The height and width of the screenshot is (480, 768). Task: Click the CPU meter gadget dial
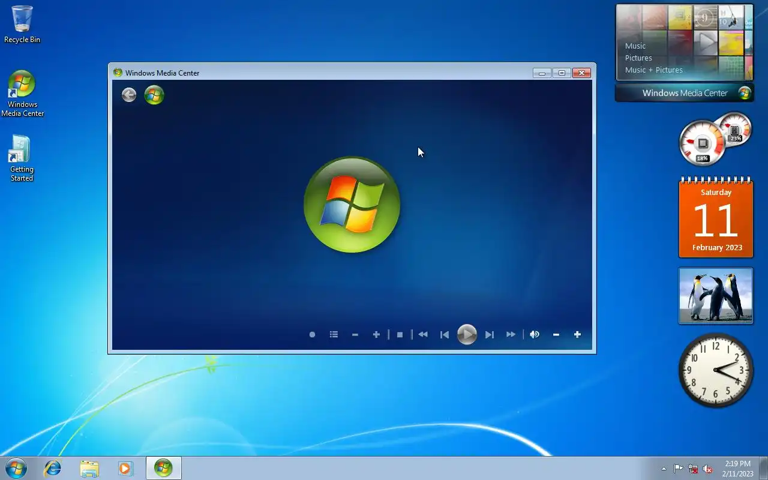[702, 143]
